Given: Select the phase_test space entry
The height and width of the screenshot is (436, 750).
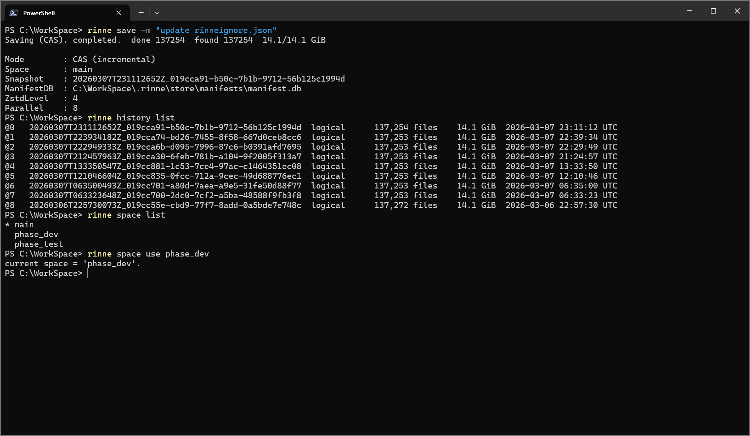Looking at the screenshot, I should [x=39, y=244].
